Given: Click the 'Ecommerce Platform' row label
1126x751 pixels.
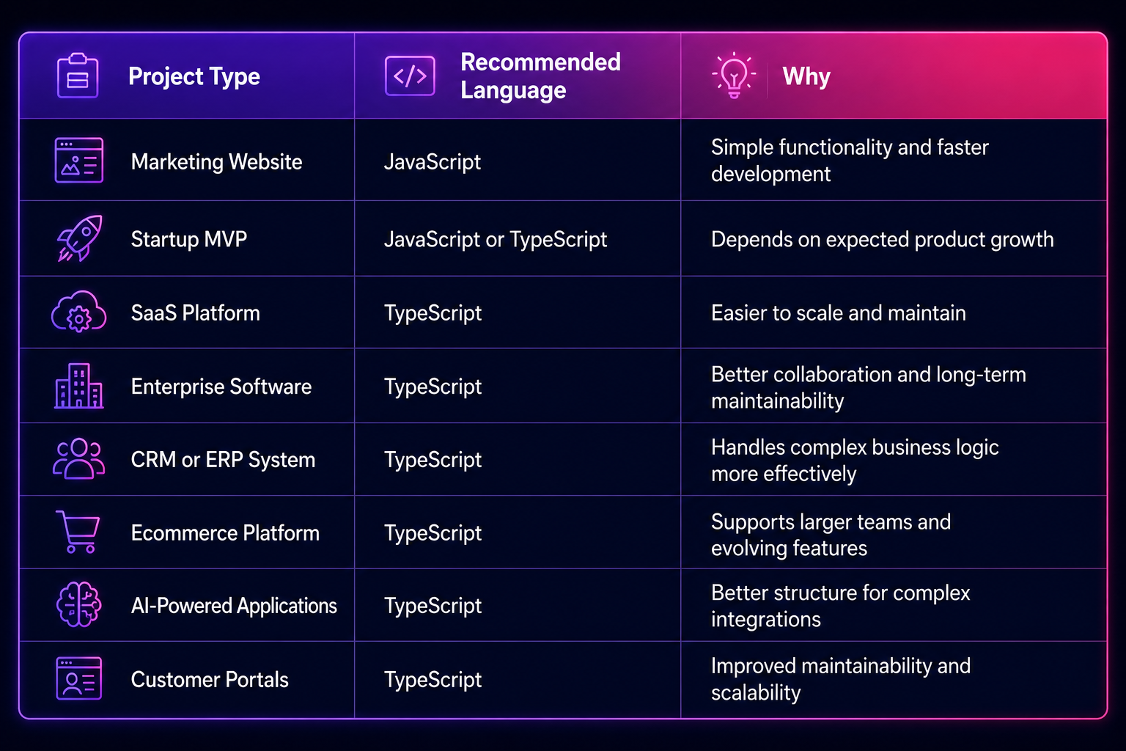Looking at the screenshot, I should 225,533.
